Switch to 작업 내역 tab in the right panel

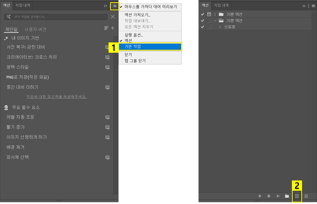(221, 6)
